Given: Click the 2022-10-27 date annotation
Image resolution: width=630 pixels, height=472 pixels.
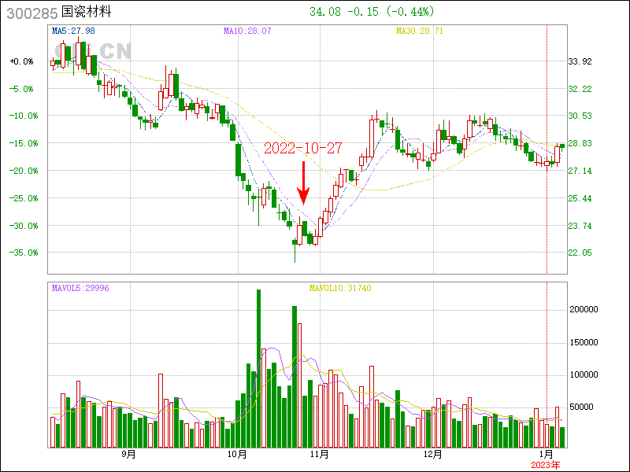Looking at the screenshot, I should click(x=303, y=148).
